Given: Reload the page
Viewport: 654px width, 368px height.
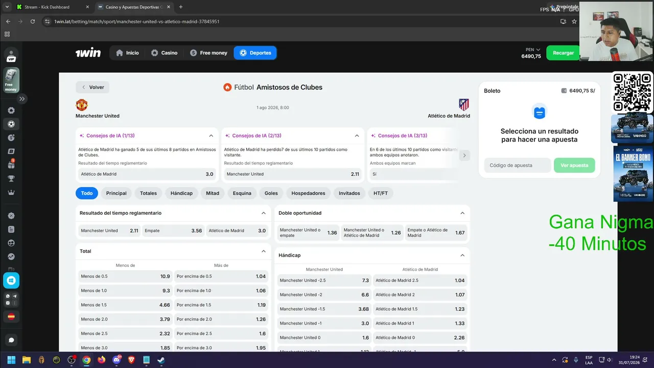Looking at the screenshot, I should tap(33, 21).
